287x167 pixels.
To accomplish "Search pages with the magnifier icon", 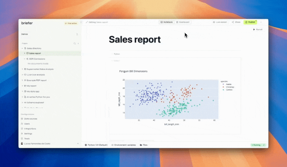I will point(75,43).
